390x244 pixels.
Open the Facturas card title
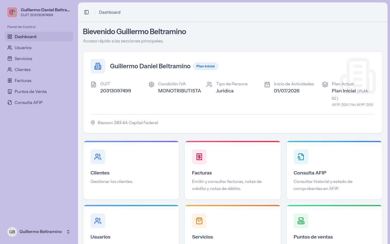point(202,173)
